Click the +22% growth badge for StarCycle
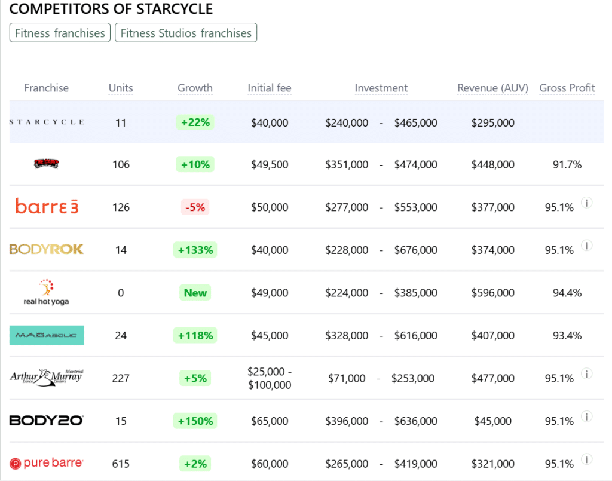Viewport: 612px width, 481px height. coord(195,122)
